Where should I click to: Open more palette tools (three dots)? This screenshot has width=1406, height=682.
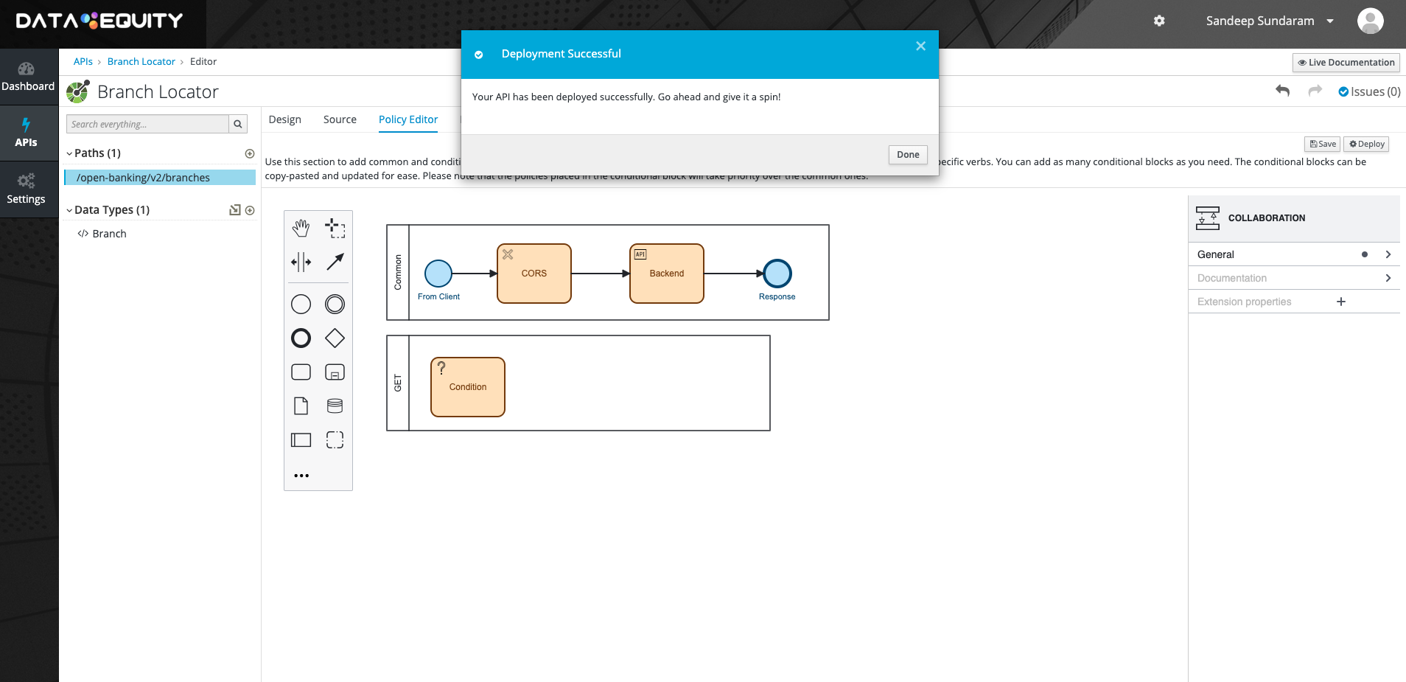pyautogui.click(x=301, y=476)
